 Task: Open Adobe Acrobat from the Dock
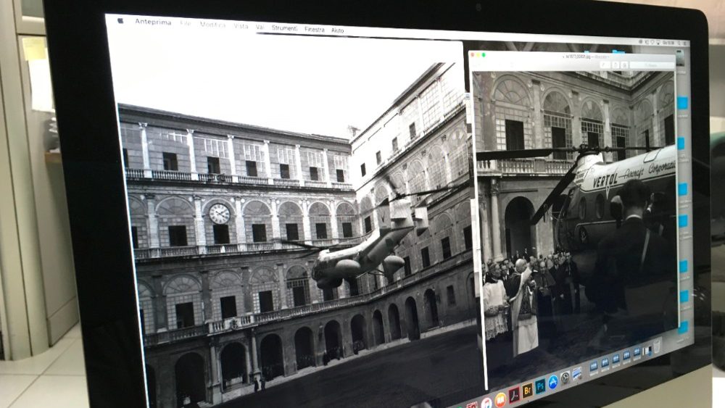514,394
